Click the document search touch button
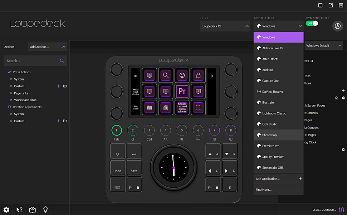This screenshot has height=215, width=347. click(166, 107)
